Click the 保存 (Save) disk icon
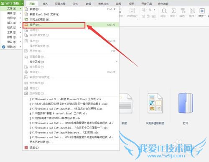The image size is (209, 162). (26, 41)
